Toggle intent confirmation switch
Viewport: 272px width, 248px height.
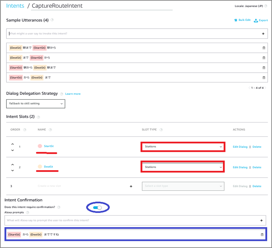97,208
